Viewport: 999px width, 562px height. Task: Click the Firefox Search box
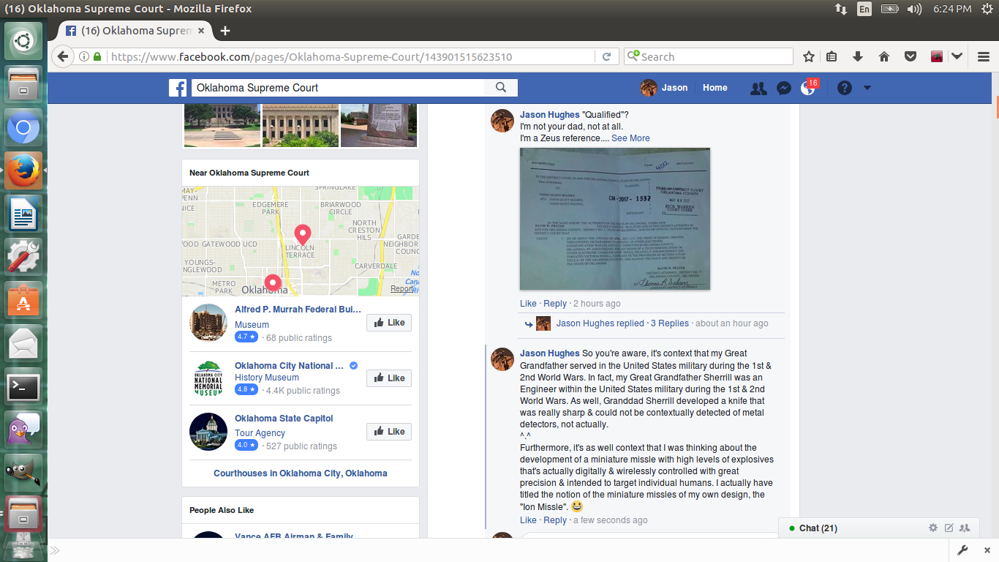pos(708,56)
